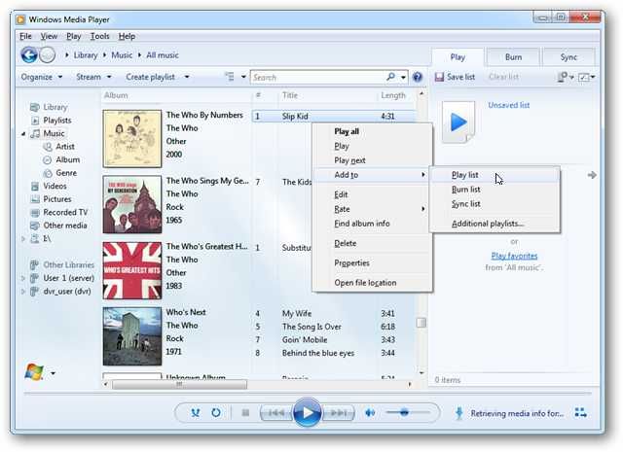Click the Back navigation arrow

[x=29, y=55]
